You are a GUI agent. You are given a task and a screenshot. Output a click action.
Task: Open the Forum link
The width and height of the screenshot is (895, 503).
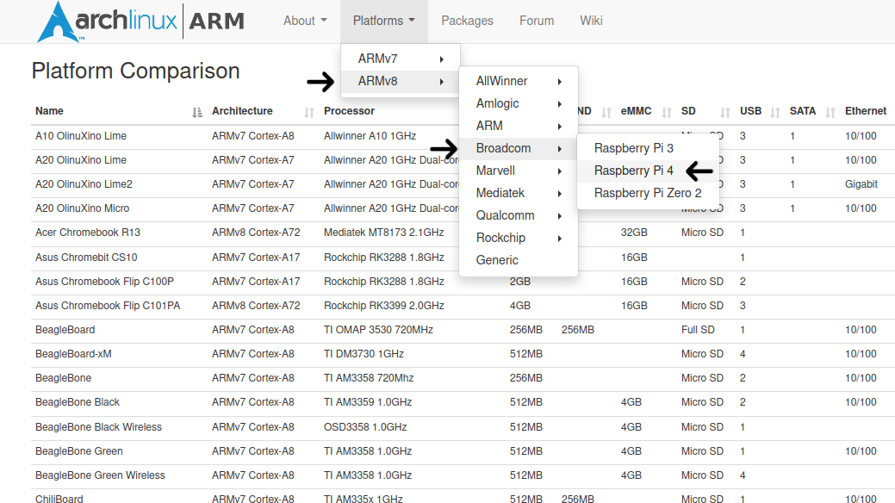pyautogui.click(x=537, y=21)
